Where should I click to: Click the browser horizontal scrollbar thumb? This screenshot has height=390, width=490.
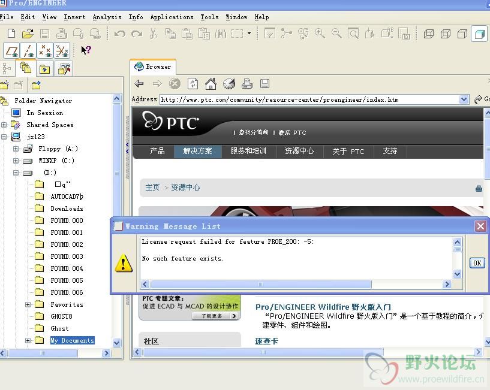tap(263, 352)
